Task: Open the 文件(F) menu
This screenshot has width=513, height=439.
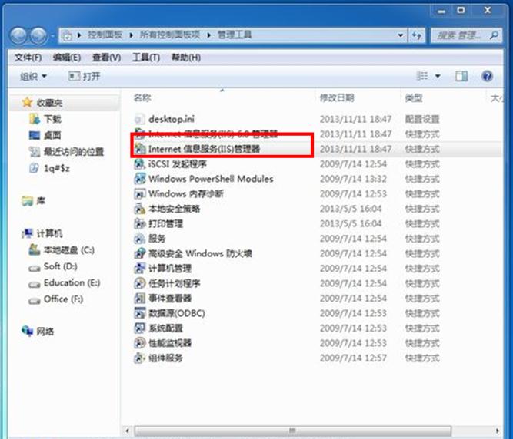Action: [28, 58]
